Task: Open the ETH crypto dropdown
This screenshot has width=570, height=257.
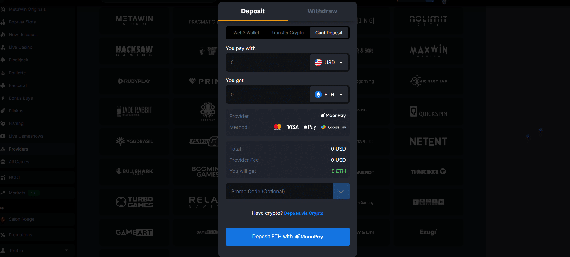Action: pyautogui.click(x=329, y=94)
